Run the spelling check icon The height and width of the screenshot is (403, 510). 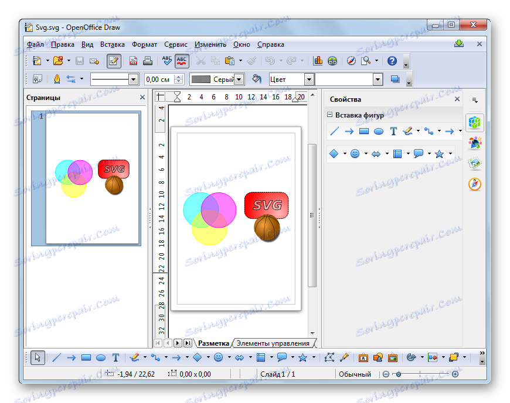[167, 61]
